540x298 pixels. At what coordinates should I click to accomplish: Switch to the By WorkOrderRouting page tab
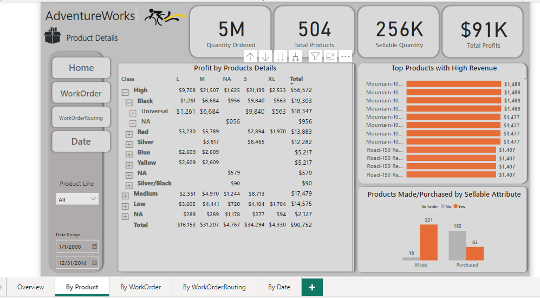tap(214, 287)
